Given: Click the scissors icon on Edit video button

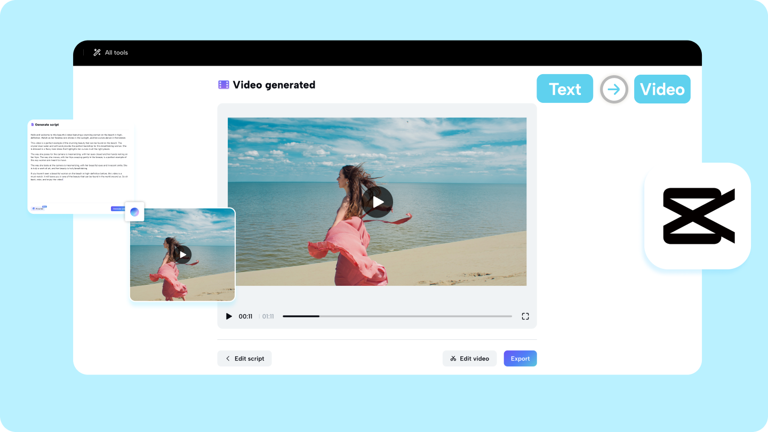Looking at the screenshot, I should [x=453, y=358].
